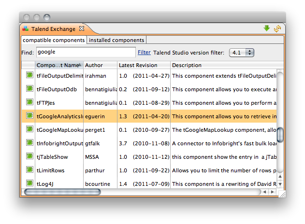Click the horizontal scrollbar thumb

[x=62, y=192]
